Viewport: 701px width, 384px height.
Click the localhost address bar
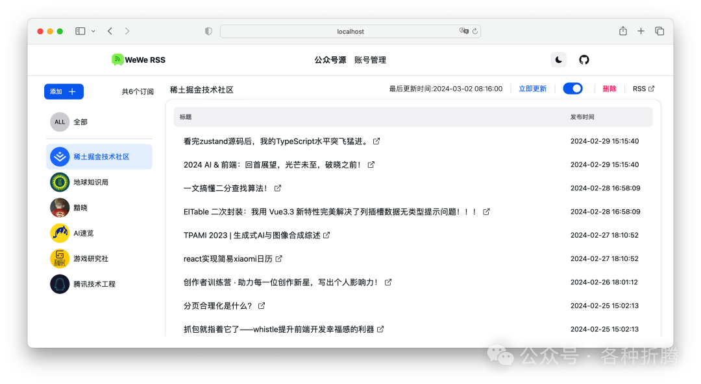point(350,31)
